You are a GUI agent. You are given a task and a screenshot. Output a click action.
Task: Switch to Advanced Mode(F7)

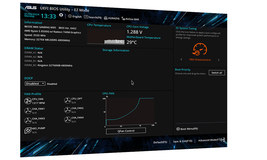tap(209, 140)
